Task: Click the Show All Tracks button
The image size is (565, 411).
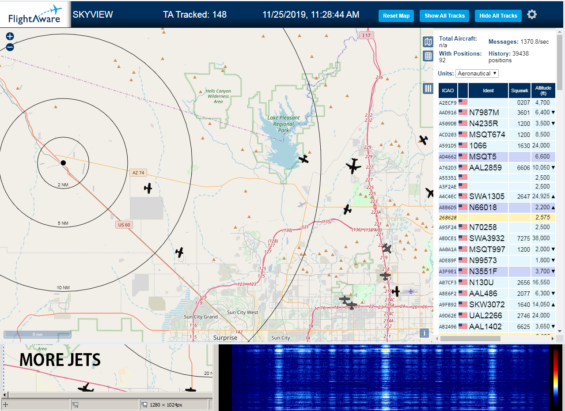Action: tap(445, 15)
